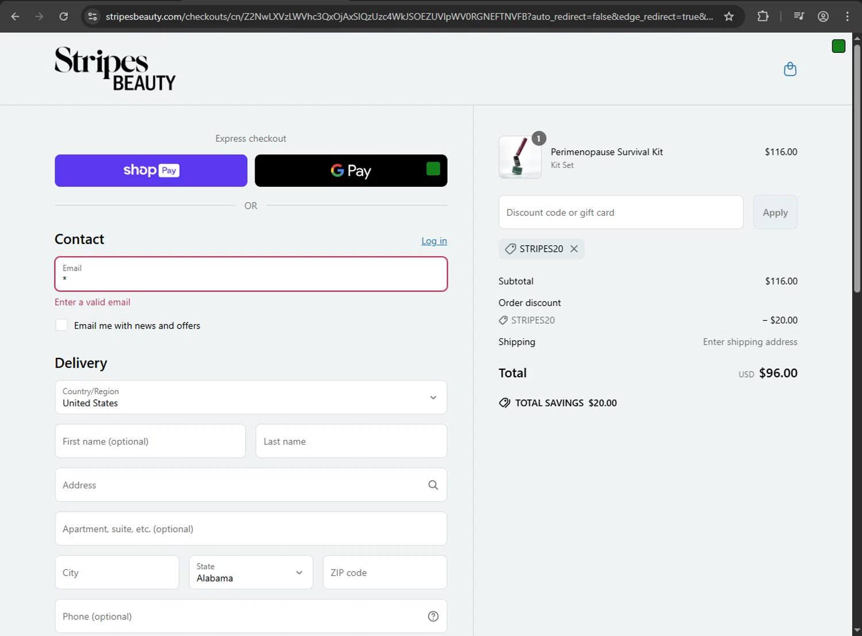Open the Chrome three-dot menu

click(847, 16)
